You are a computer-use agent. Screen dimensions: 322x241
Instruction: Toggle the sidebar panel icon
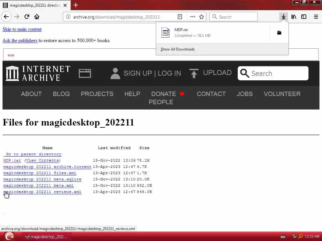tap(304, 17)
